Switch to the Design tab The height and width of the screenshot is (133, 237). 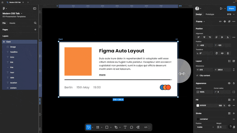coord(199,14)
